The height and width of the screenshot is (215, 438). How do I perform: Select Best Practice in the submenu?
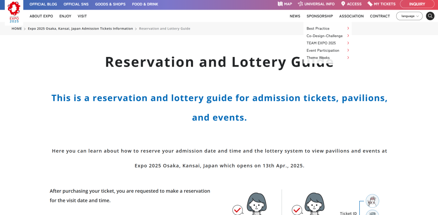pos(318,28)
